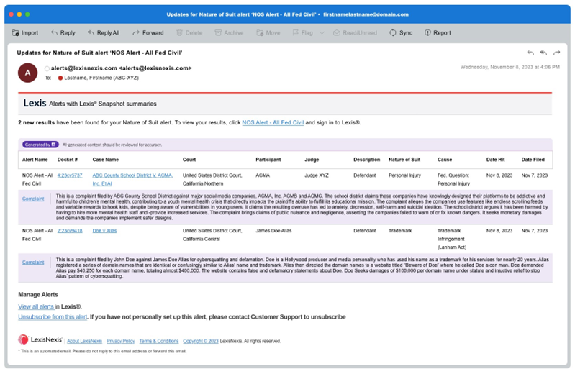Click the 'Case Name' column header

pos(106,160)
